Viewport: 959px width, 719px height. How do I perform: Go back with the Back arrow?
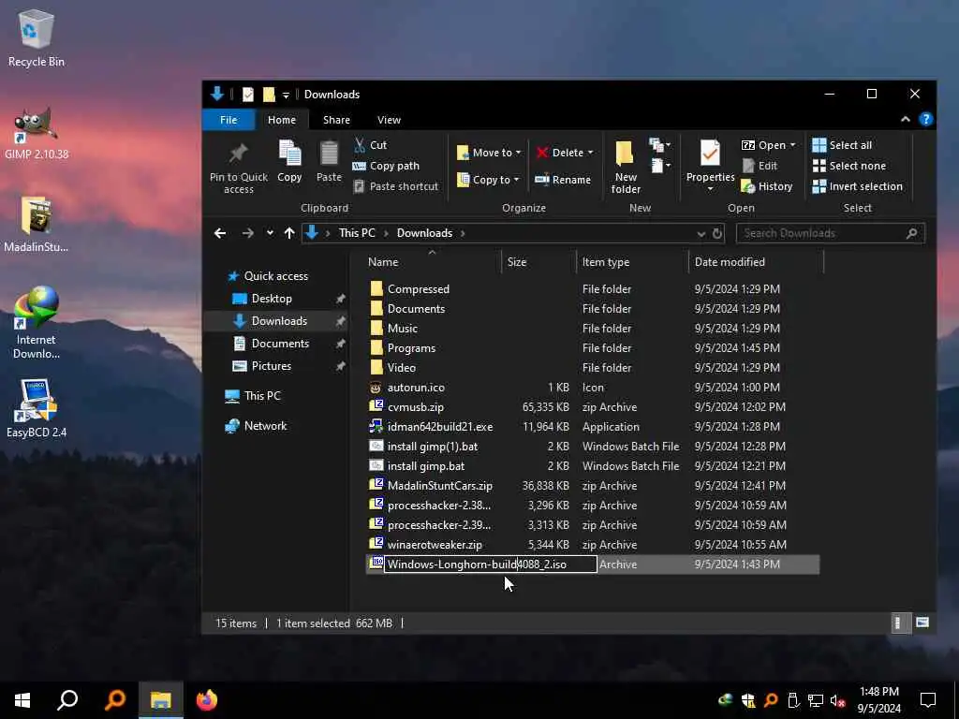219,233
